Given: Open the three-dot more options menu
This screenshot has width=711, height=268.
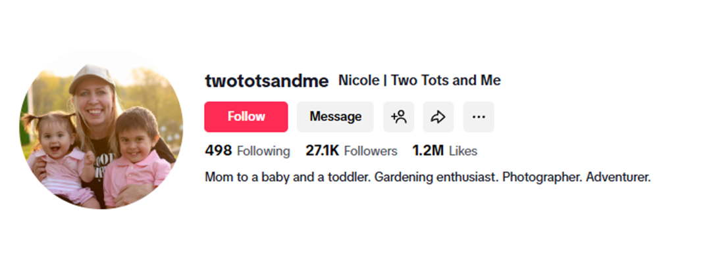Looking at the screenshot, I should coord(479,117).
